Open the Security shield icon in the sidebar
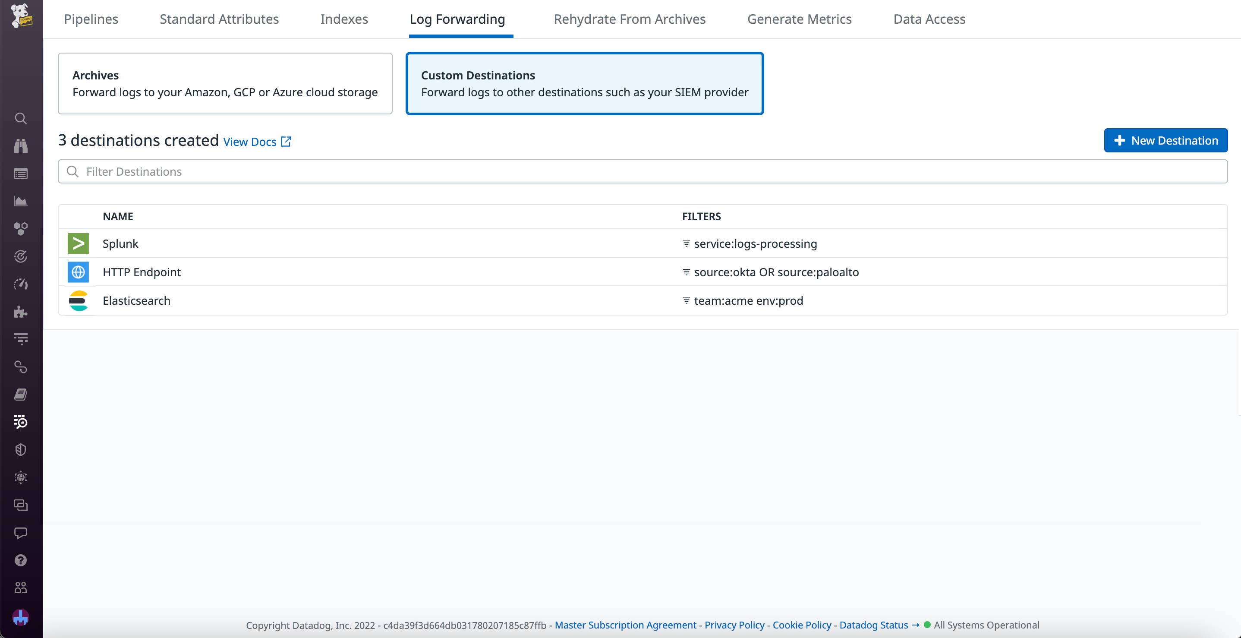1241x638 pixels. coord(21,450)
